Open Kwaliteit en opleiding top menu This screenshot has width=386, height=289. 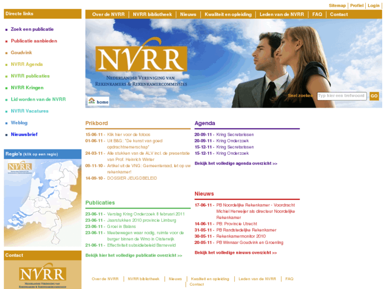pyautogui.click(x=228, y=14)
